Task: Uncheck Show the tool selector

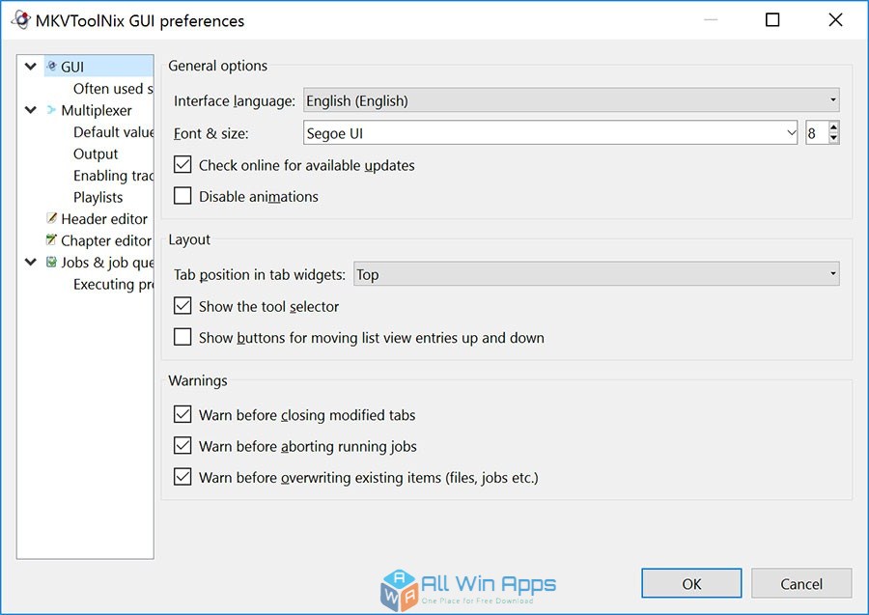Action: point(182,306)
